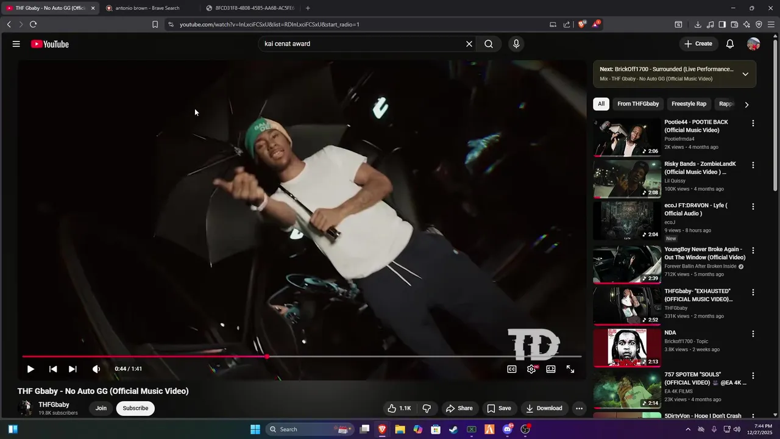Skip to the next video

(73, 369)
